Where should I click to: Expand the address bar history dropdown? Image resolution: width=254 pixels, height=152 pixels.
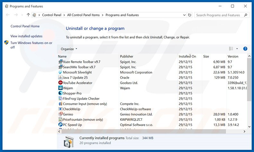point(184,15)
